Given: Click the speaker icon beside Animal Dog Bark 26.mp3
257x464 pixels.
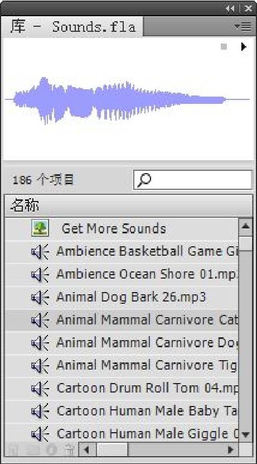Looking at the screenshot, I should click(x=40, y=297).
